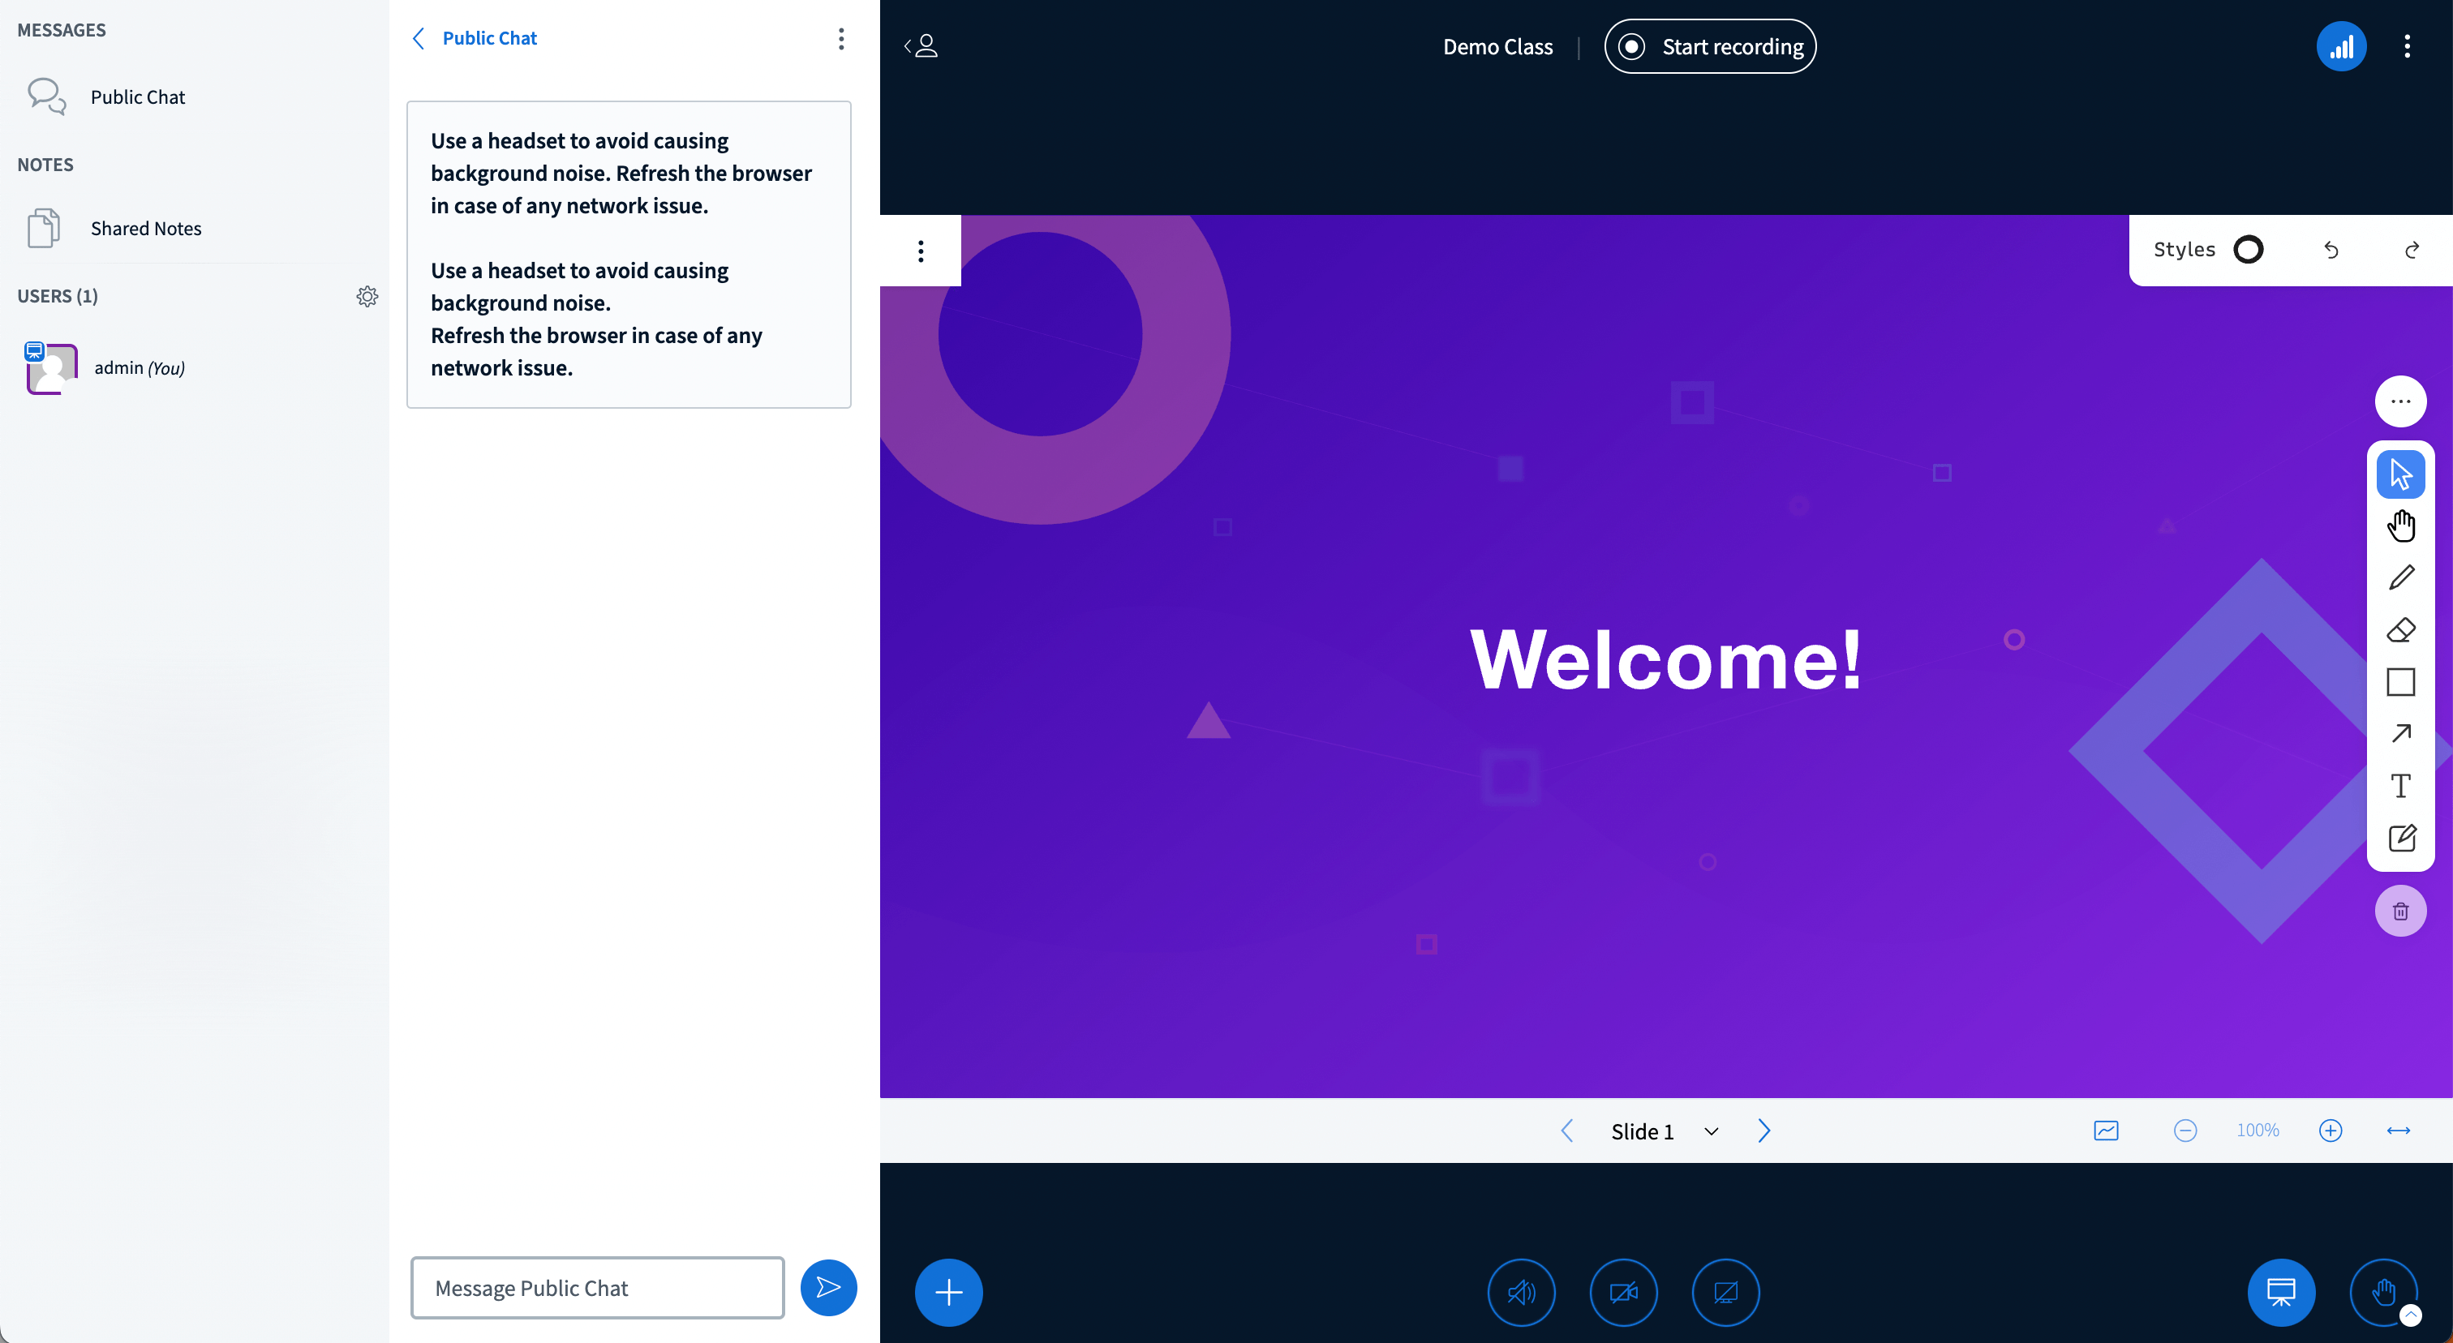The width and height of the screenshot is (2453, 1343).
Task: Open the Slide 1 selector dropdown
Action: [x=1665, y=1131]
